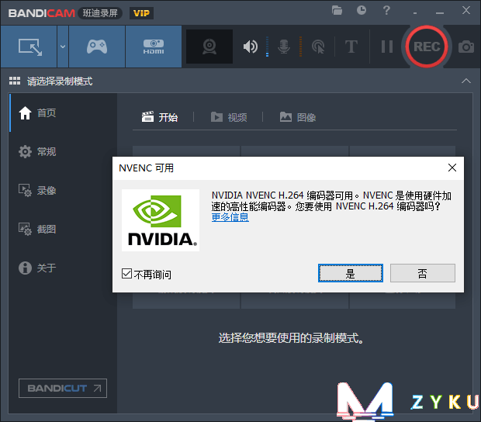Open 录像 video settings sidebar item
This screenshot has height=422, width=481.
point(63,190)
